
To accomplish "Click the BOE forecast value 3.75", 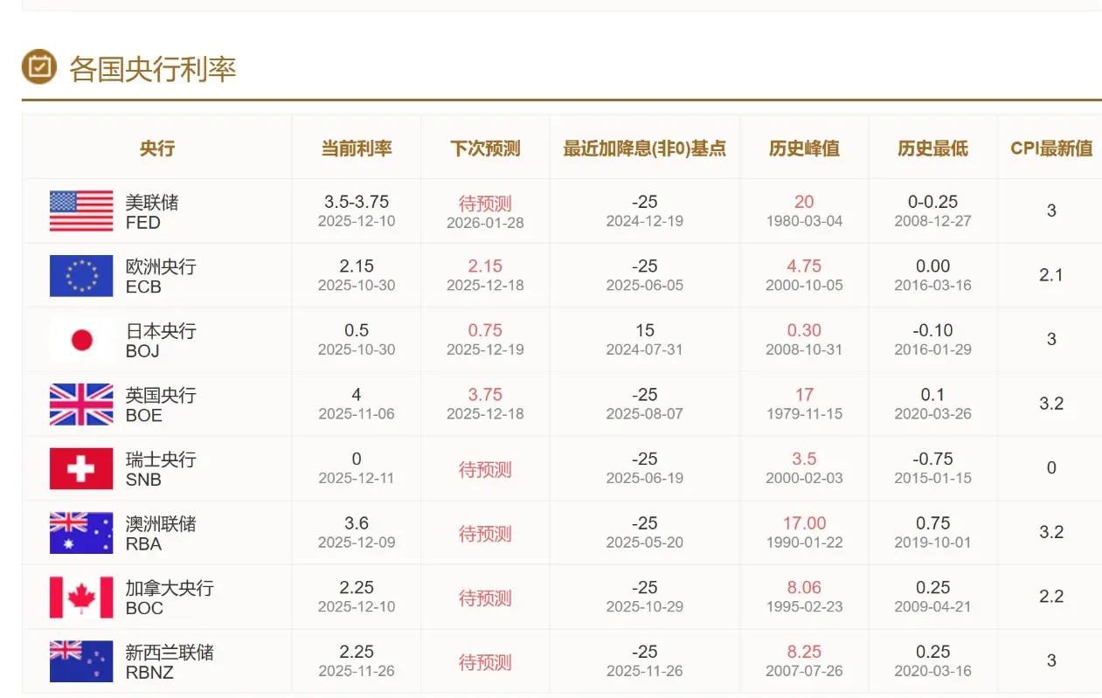I will 485,395.
